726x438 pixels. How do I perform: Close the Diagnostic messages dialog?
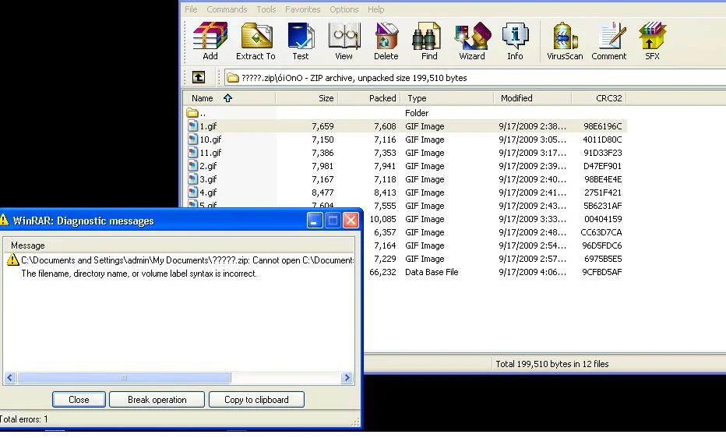point(79,400)
